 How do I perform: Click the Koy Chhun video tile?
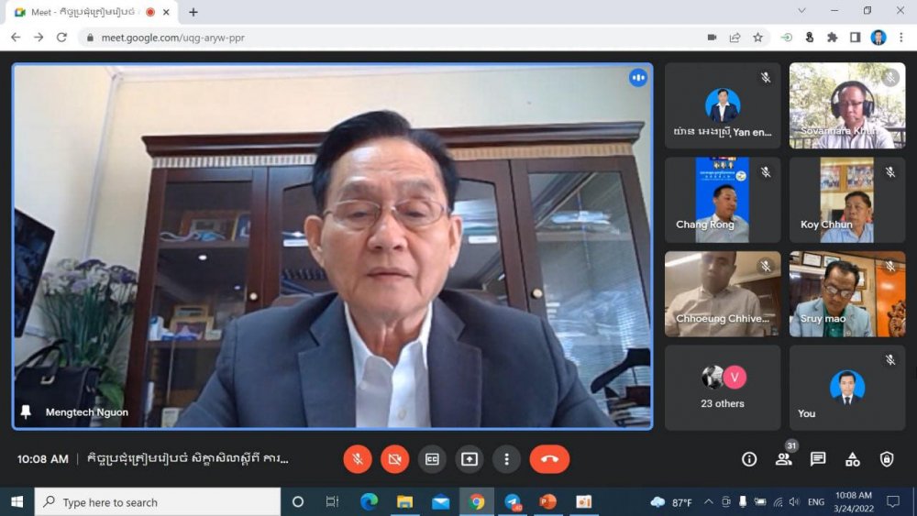pos(847,200)
